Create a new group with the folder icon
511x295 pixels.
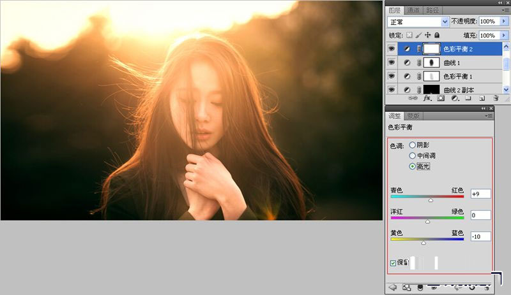[x=468, y=98]
